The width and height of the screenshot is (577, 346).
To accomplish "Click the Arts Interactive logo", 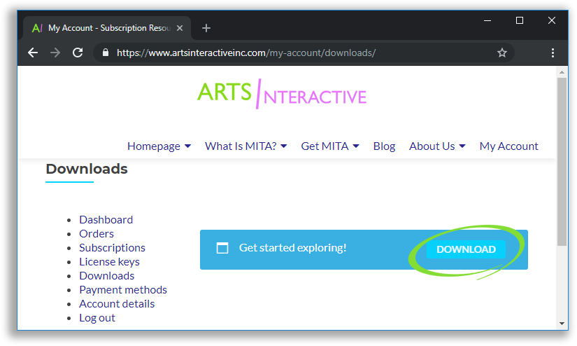I will coord(282,94).
